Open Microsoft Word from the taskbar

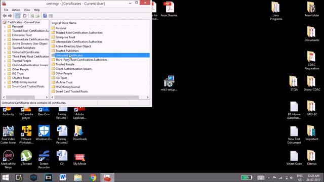pyautogui.click(x=63, y=177)
